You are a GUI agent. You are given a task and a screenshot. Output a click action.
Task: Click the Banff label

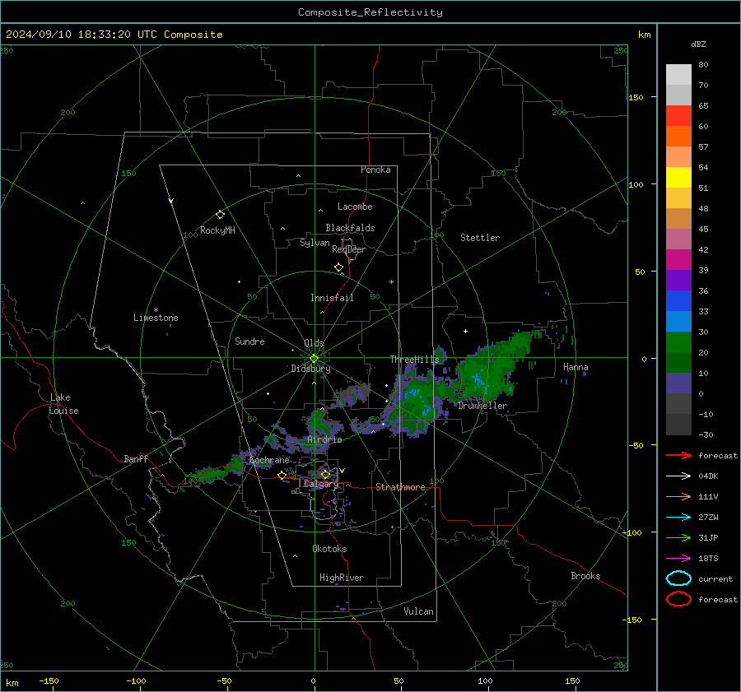point(136,458)
